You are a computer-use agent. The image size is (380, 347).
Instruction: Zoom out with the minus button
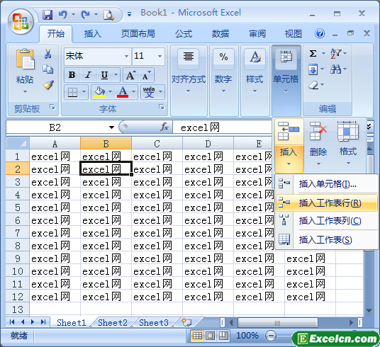point(271,336)
